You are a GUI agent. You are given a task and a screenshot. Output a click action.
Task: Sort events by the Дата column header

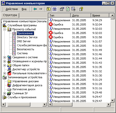pos(81,15)
